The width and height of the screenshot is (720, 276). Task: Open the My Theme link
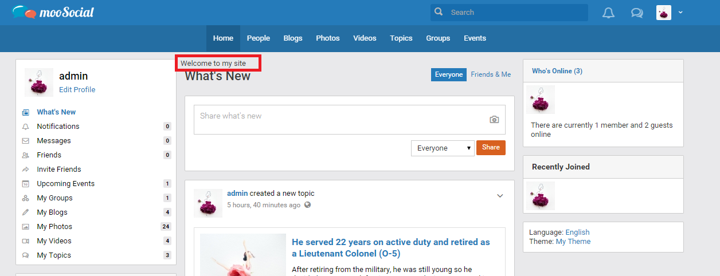(x=573, y=242)
